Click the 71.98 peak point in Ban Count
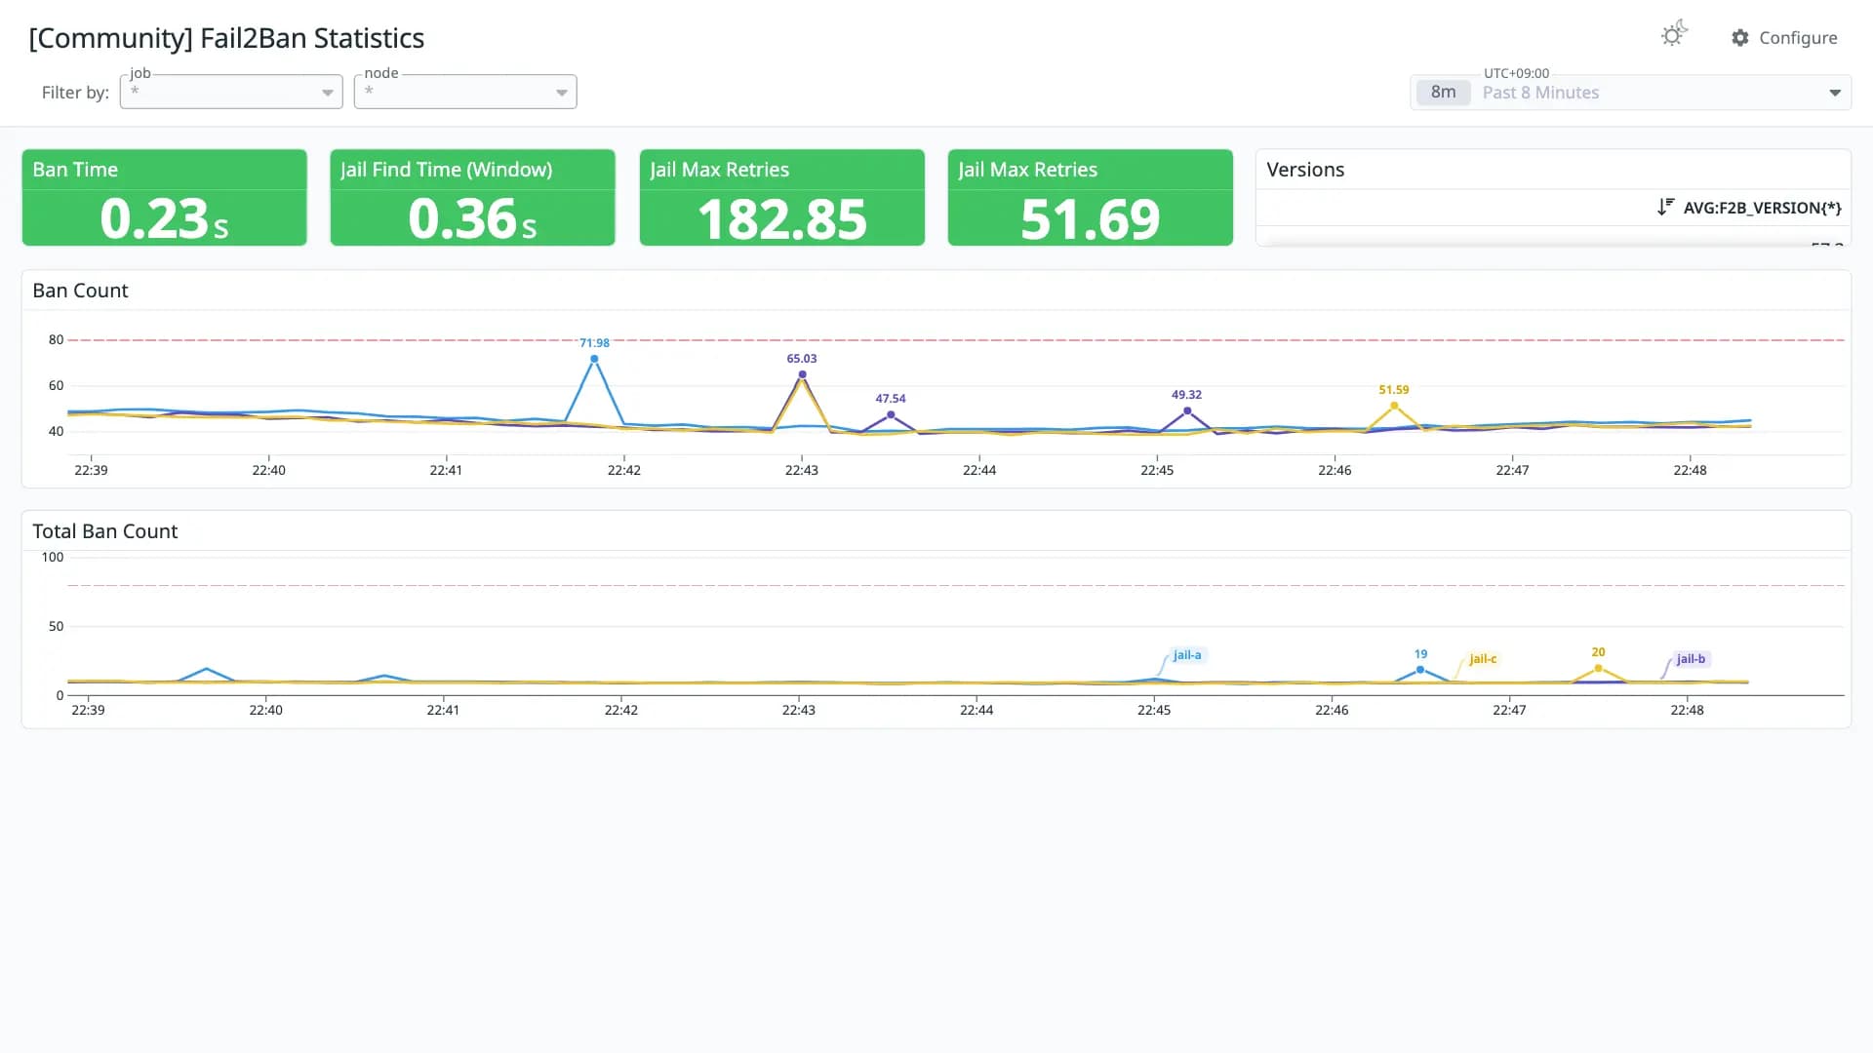This screenshot has height=1053, width=1873. 594,359
